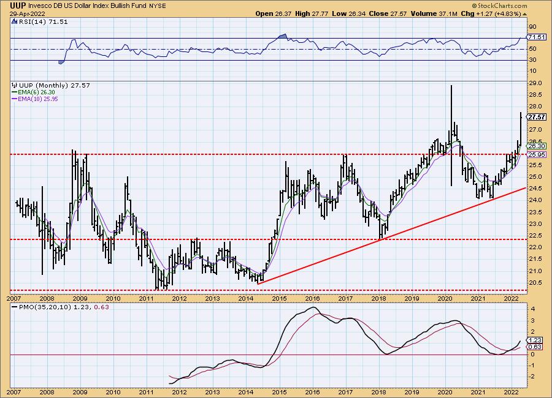The width and height of the screenshot is (552, 398).
Task: Select the black PMO legend line swatch
Action: tap(15, 307)
